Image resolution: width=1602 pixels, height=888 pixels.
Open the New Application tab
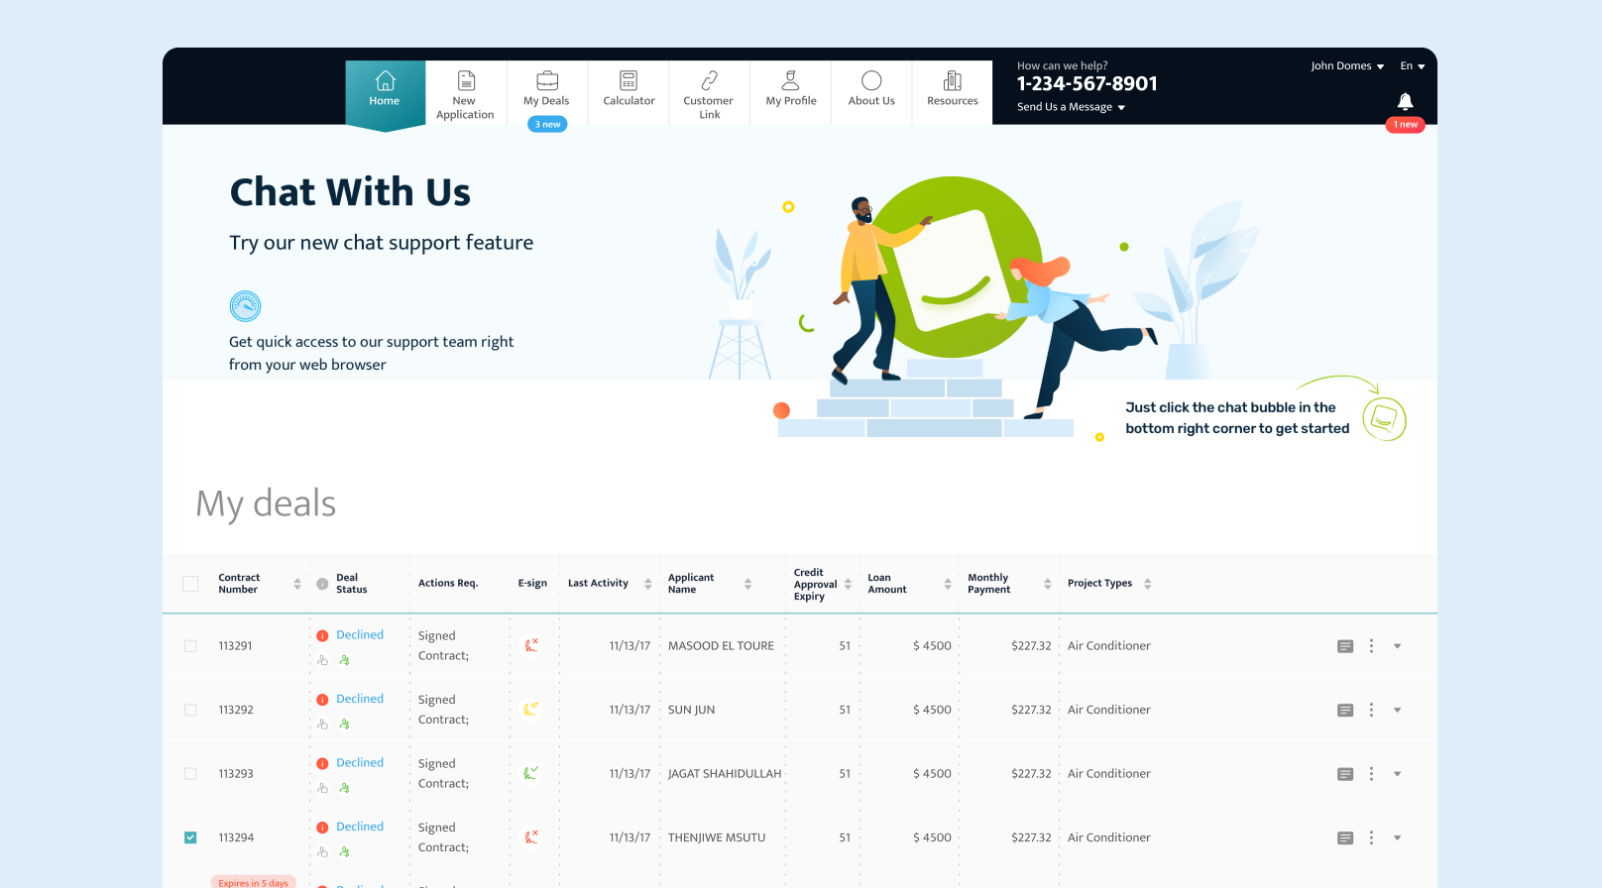pos(465,94)
